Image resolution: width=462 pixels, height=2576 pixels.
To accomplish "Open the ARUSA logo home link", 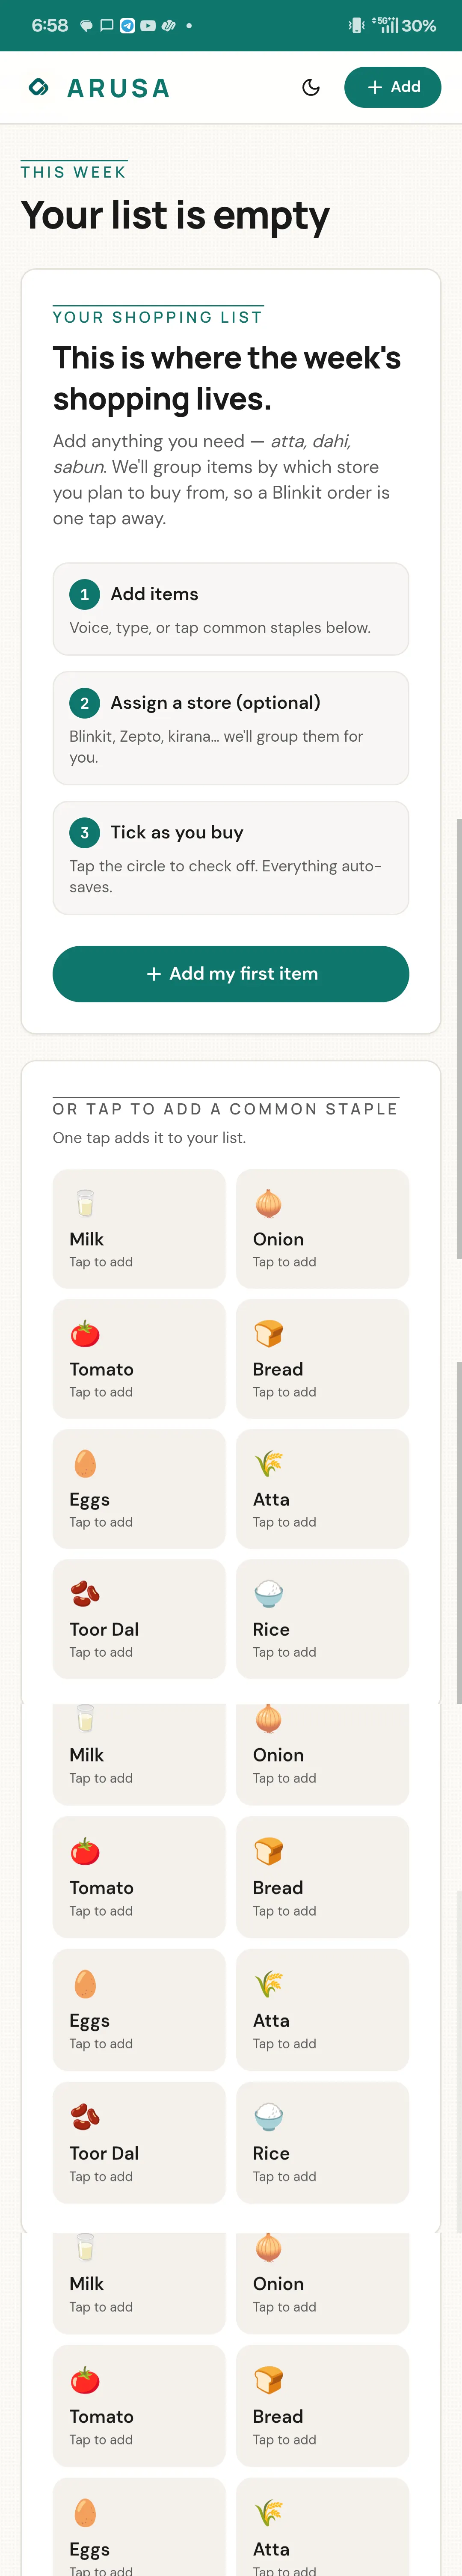I will pyautogui.click(x=99, y=88).
